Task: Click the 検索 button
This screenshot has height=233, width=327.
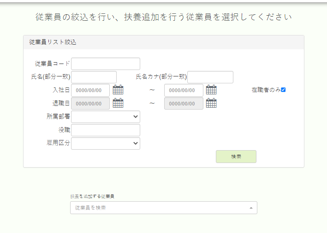Action: coord(236,157)
